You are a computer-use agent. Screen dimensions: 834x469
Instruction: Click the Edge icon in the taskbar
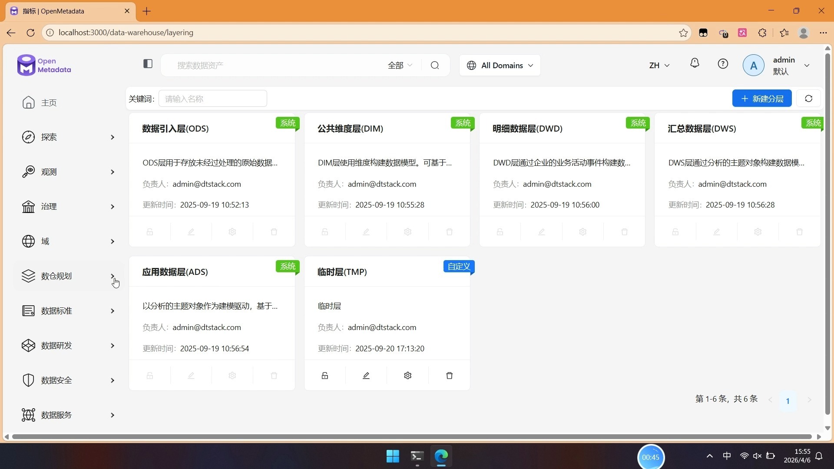[441, 456]
